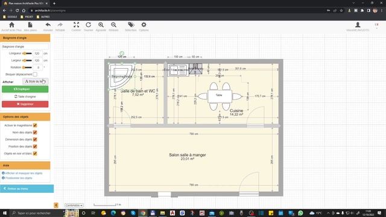386x217 pixels.
Task: Click the Baignoire d'angle panel header
Action: 25,38
